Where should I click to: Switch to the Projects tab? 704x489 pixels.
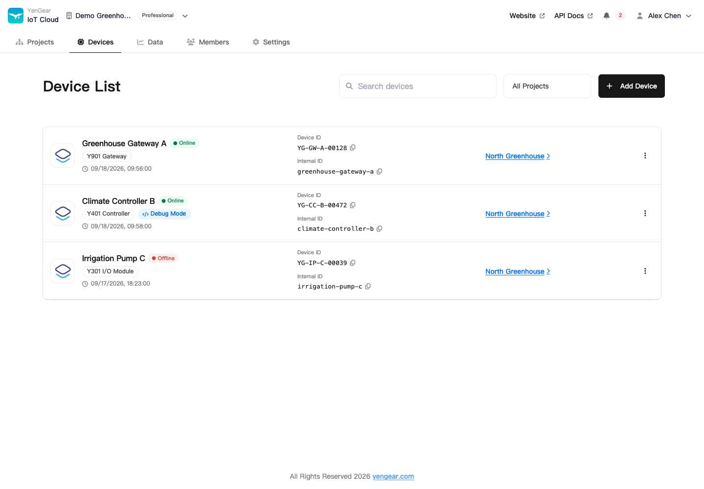(x=35, y=42)
